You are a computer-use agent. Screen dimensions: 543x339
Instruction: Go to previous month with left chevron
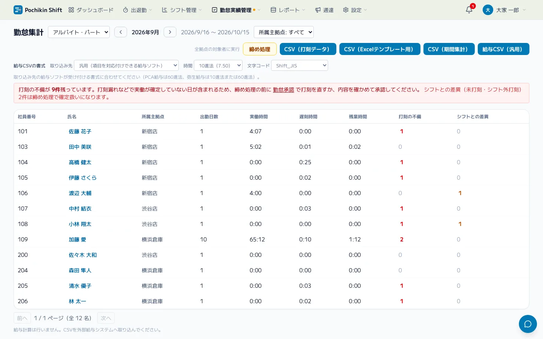pos(121,32)
